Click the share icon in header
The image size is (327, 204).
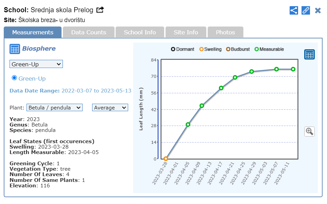294,10
